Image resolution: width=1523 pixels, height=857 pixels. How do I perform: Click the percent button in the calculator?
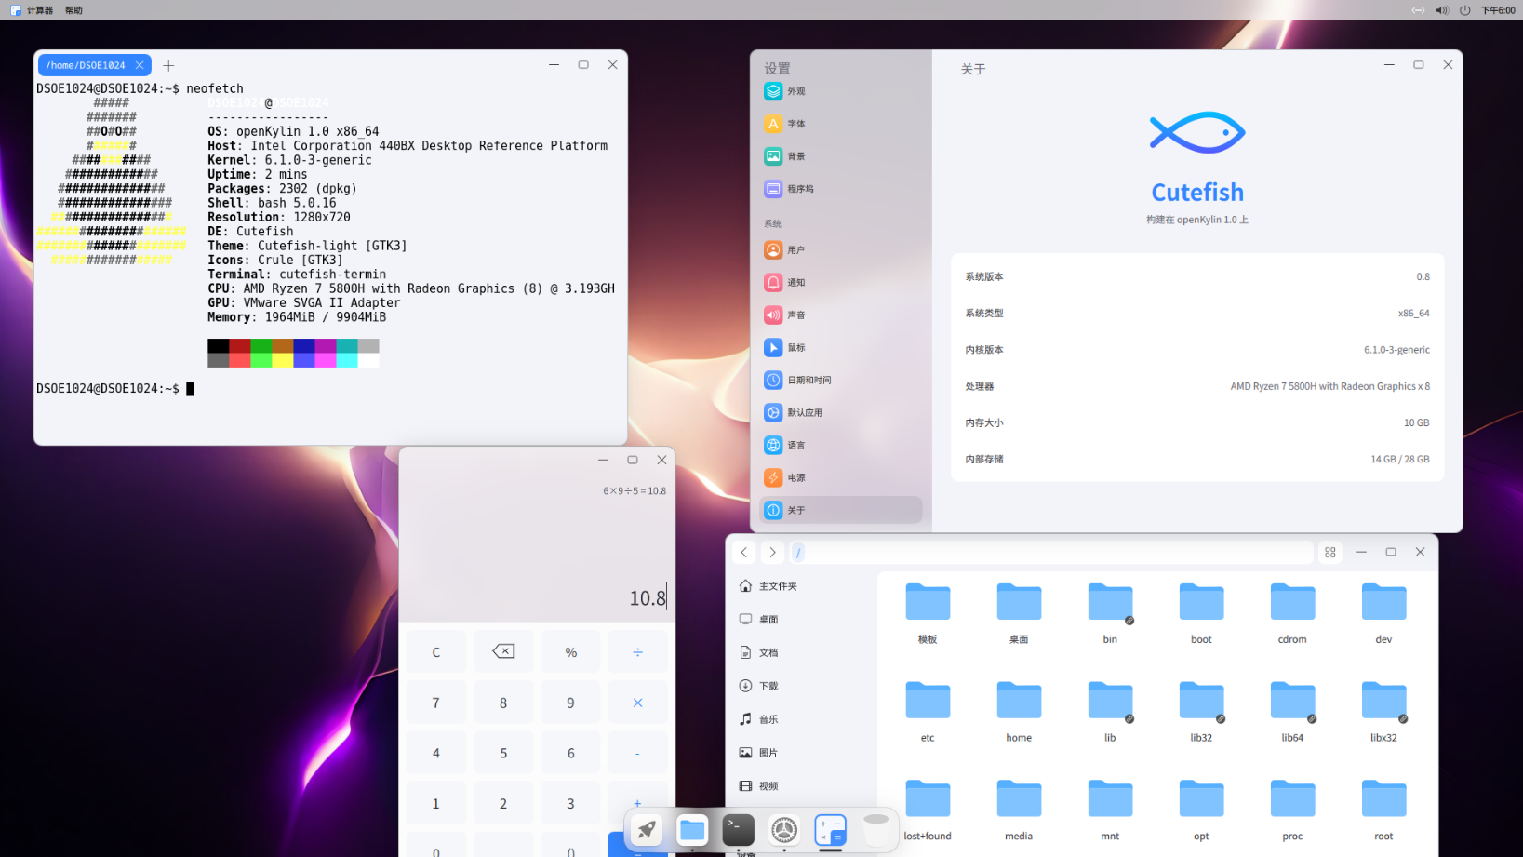571,651
